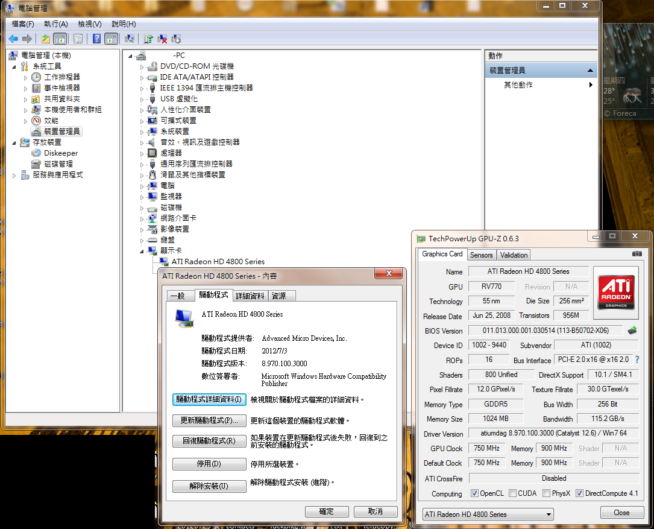Viewport: 654px width, 529px height.
Task: Click the 工作排程器 clock icon
Action: pos(36,77)
